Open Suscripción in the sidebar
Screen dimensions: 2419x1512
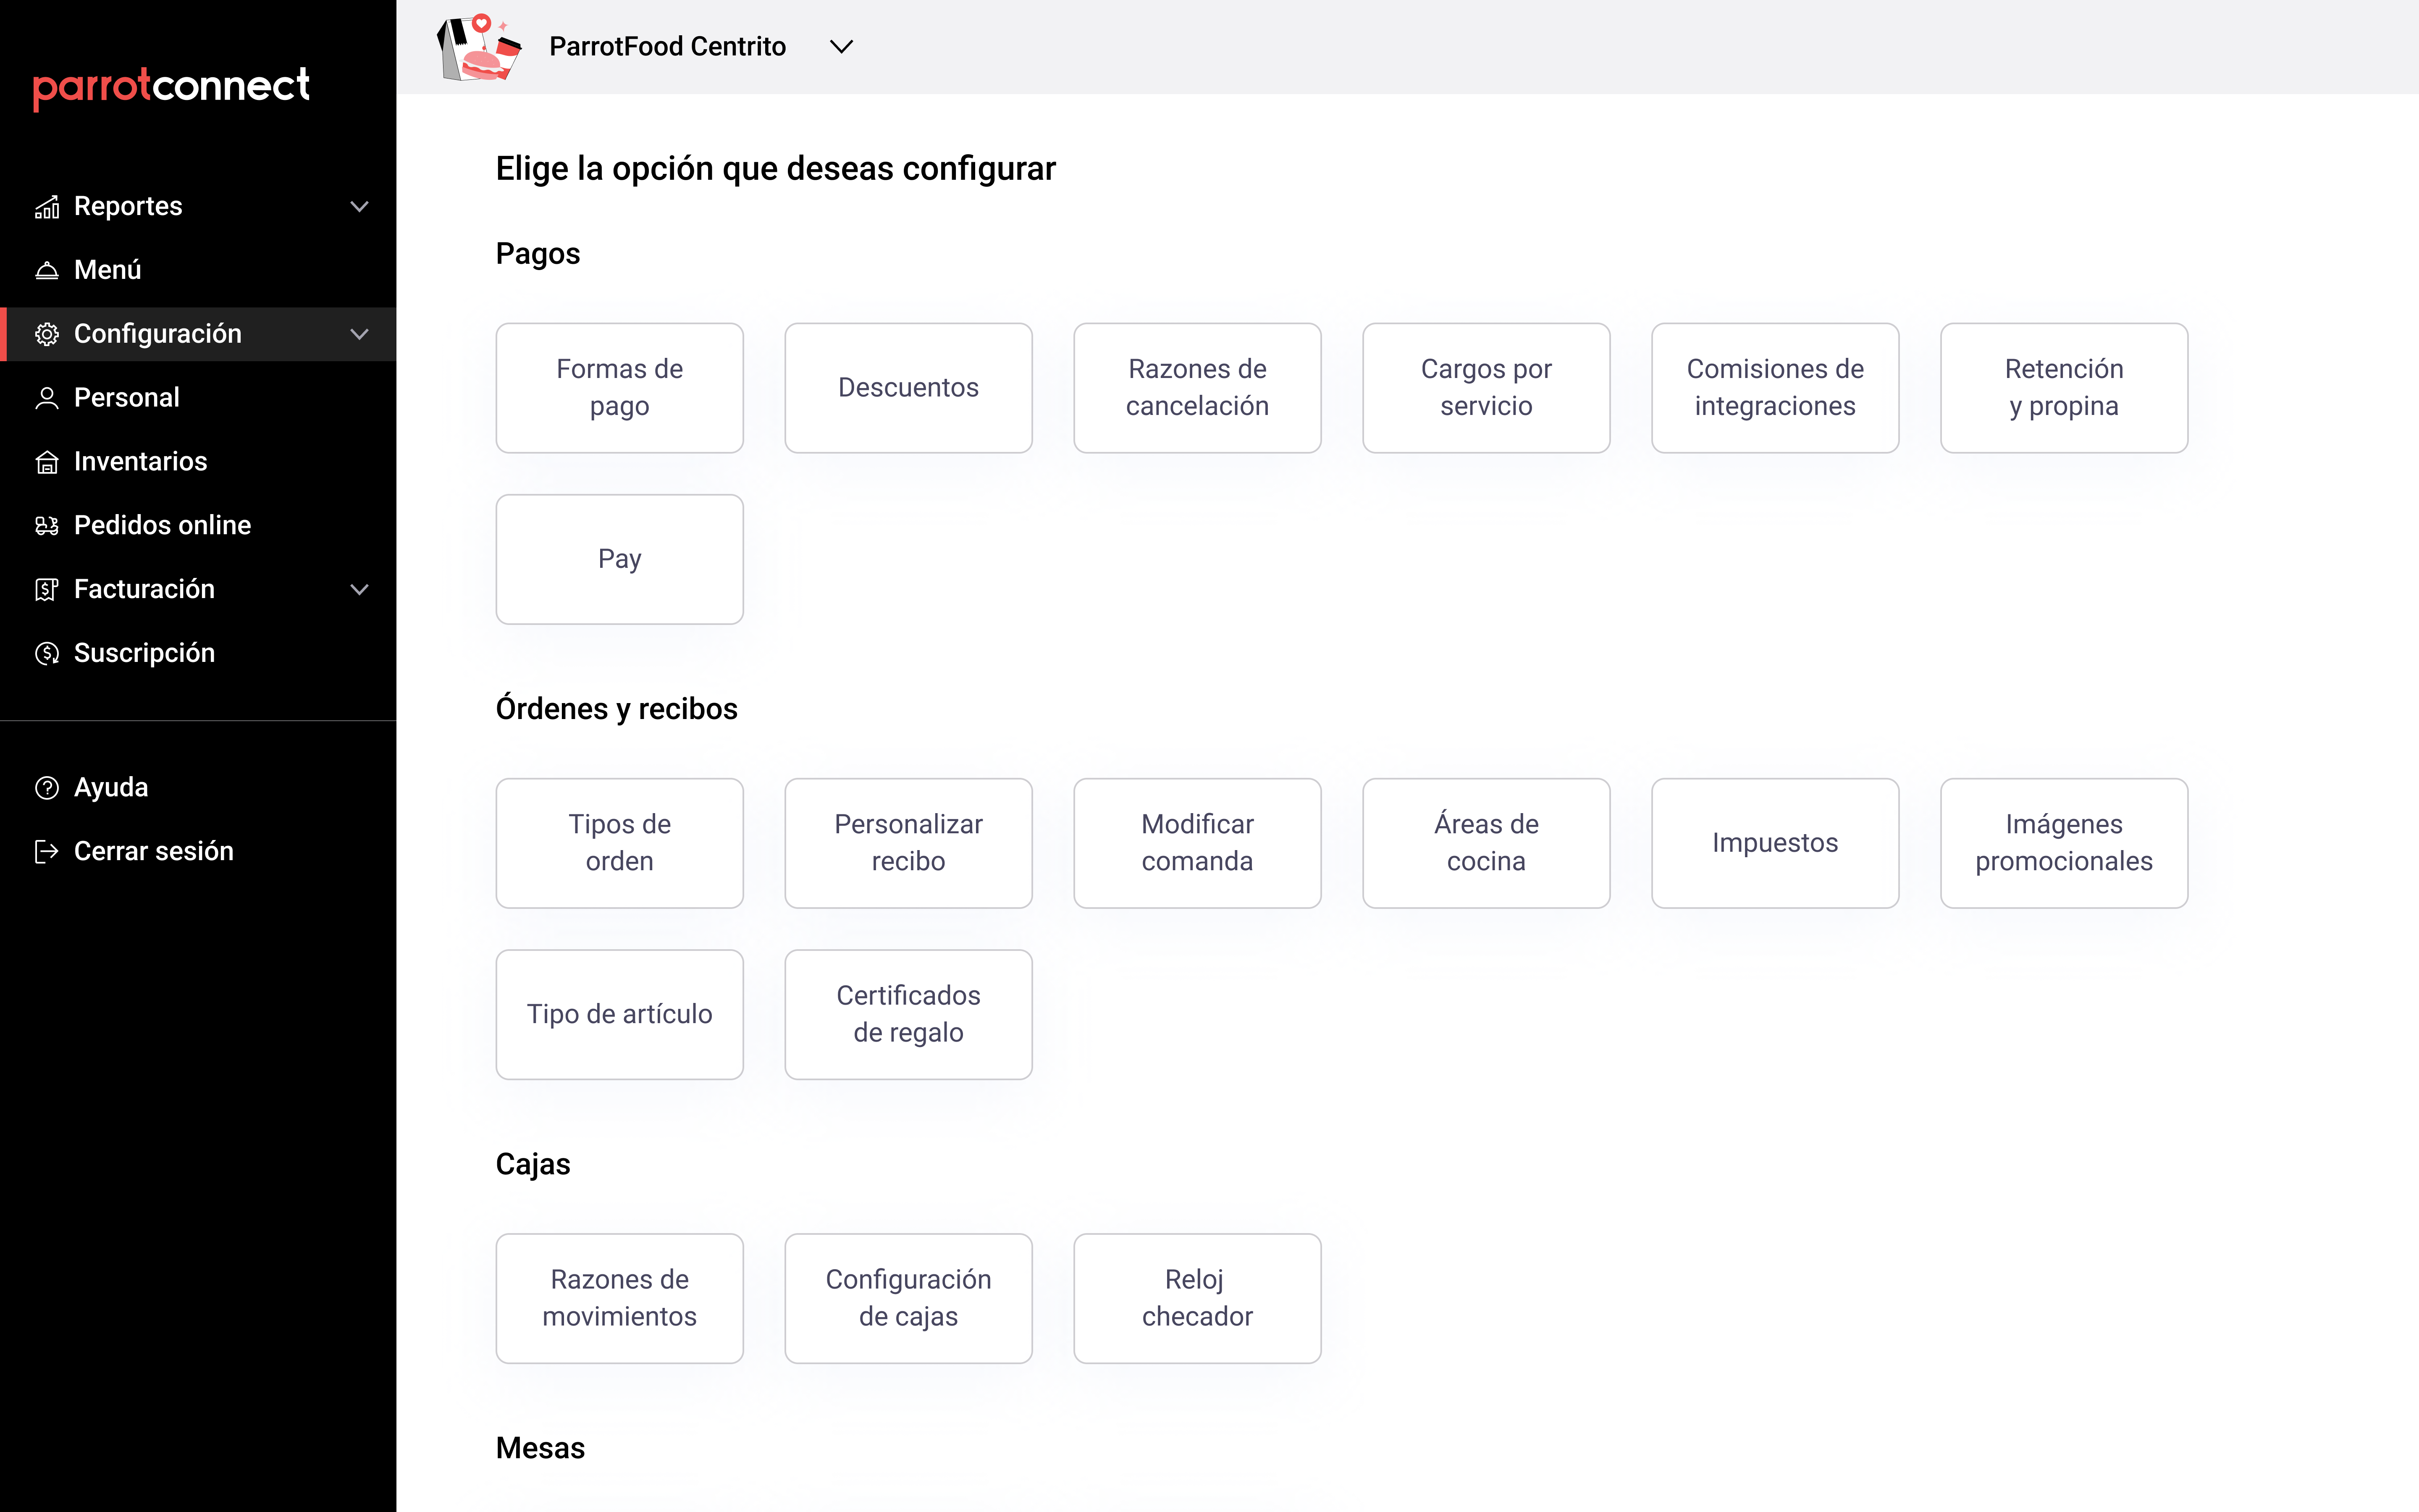coord(198,654)
